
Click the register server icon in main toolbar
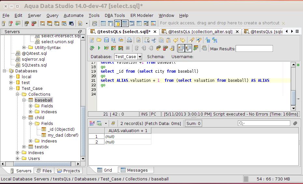4,23
